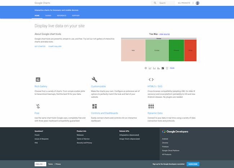Image resolution: width=234 pixels, height=168 pixels.
Task: Open the HTML5 / SVG heading link
Action: (x=155, y=86)
